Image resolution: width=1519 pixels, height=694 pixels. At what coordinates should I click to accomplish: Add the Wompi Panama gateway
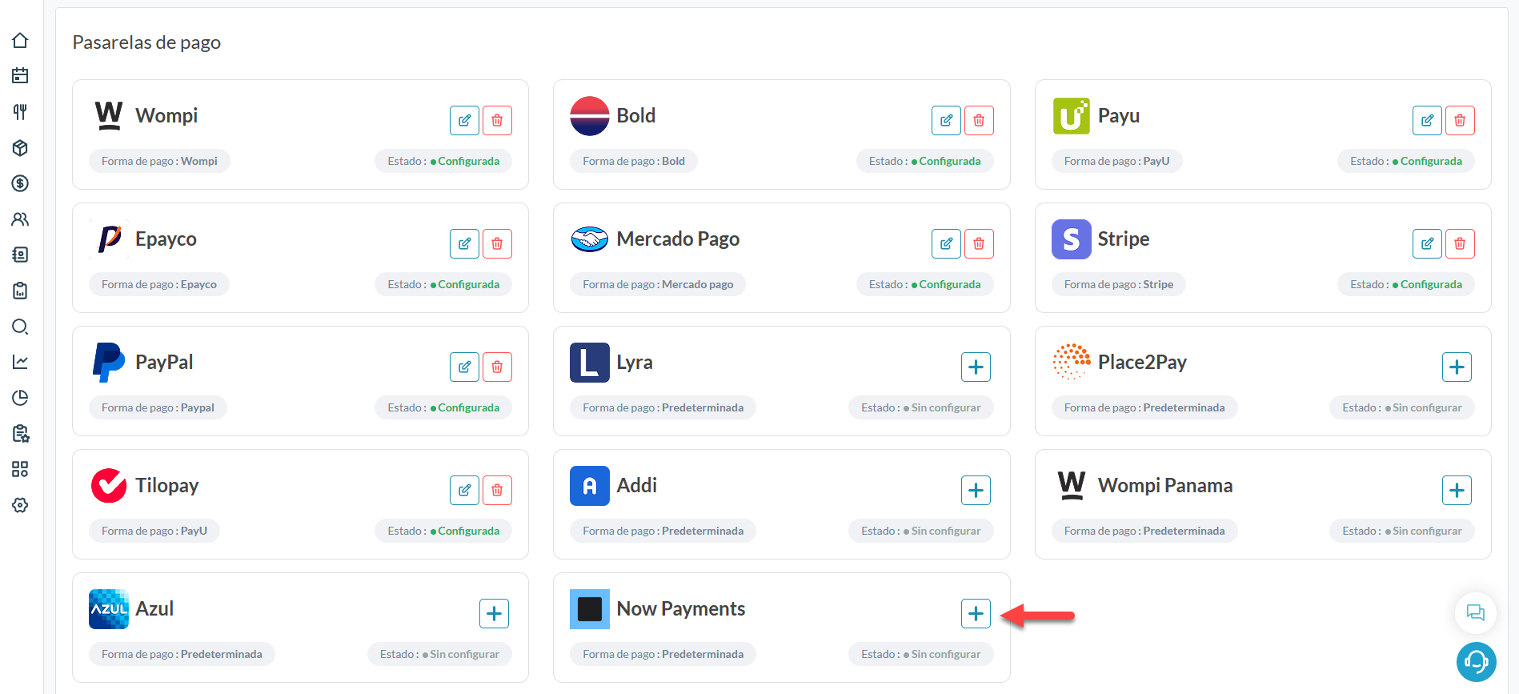click(1457, 490)
